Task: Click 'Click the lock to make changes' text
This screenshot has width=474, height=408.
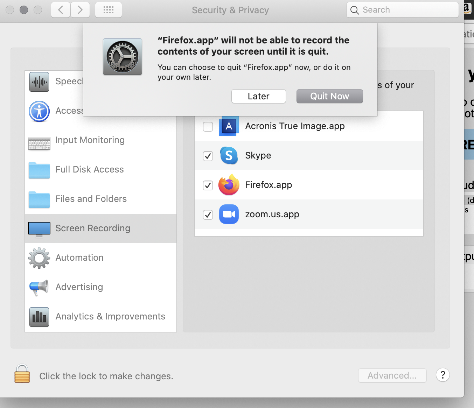Action: [x=106, y=376]
